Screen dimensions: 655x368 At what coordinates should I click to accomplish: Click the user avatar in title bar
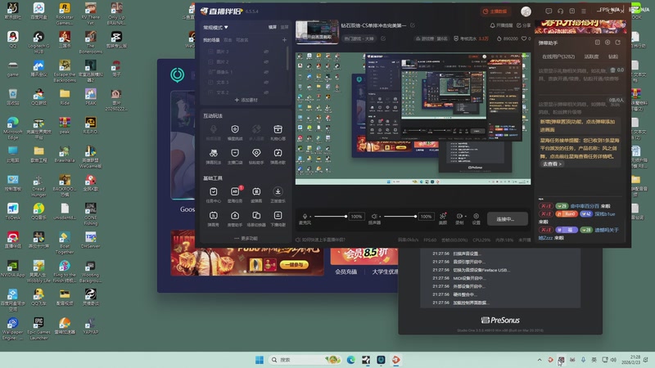point(526,11)
